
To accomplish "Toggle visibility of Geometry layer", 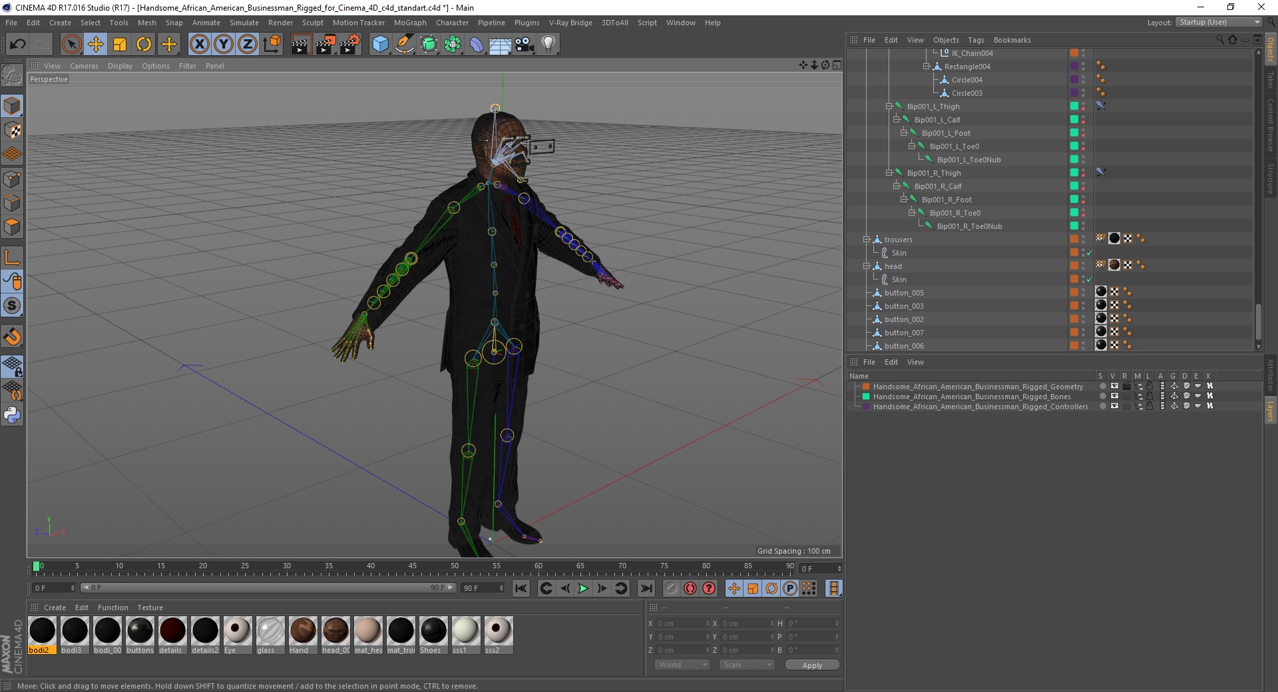I will (x=1114, y=387).
